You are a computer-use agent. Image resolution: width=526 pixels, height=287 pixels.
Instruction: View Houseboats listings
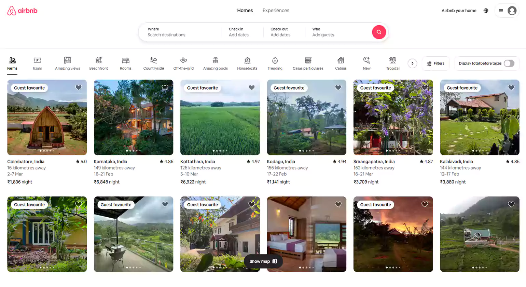point(247,63)
